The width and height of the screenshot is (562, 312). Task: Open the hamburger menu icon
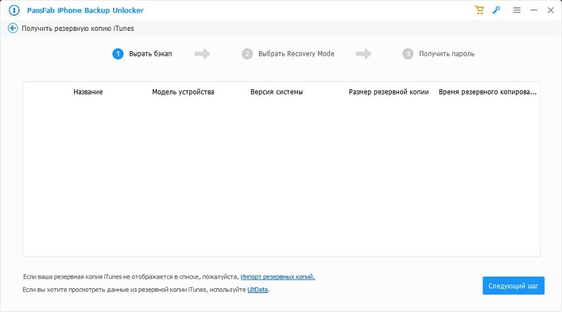tap(517, 11)
